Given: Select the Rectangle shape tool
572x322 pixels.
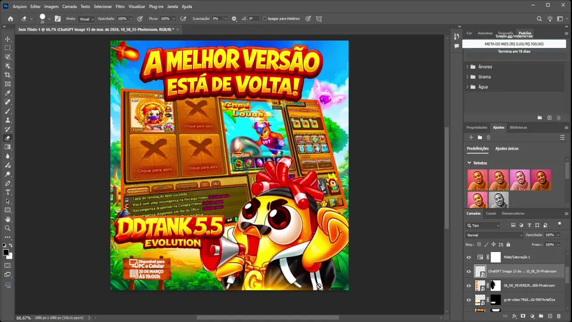Looking at the screenshot, I should click(8, 210).
